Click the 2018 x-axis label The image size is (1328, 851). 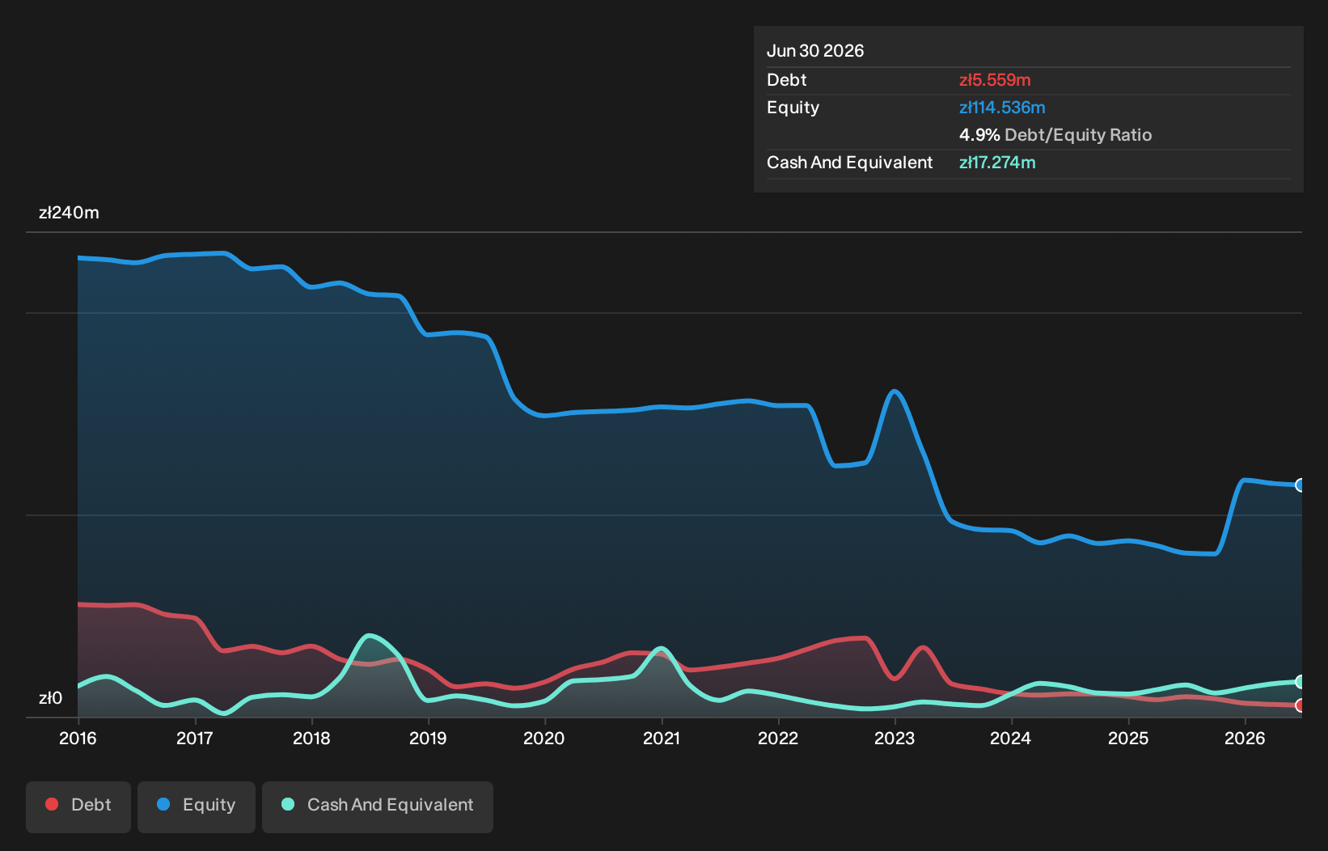311,738
